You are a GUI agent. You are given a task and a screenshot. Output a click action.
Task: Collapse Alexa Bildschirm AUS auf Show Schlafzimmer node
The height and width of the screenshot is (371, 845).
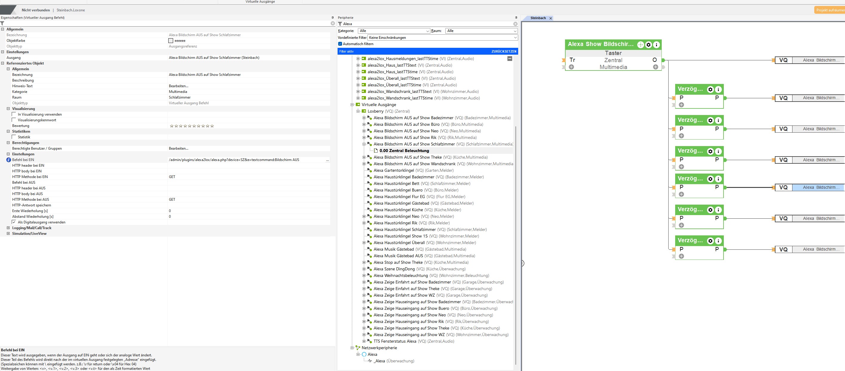(x=364, y=144)
